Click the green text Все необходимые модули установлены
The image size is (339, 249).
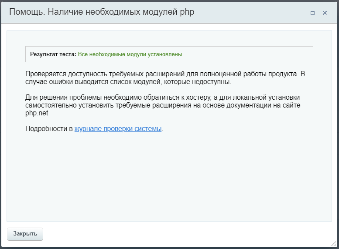130,54
